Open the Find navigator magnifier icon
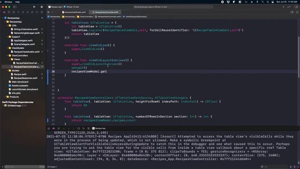Viewport: 300px width, 169px height. tap(18, 12)
